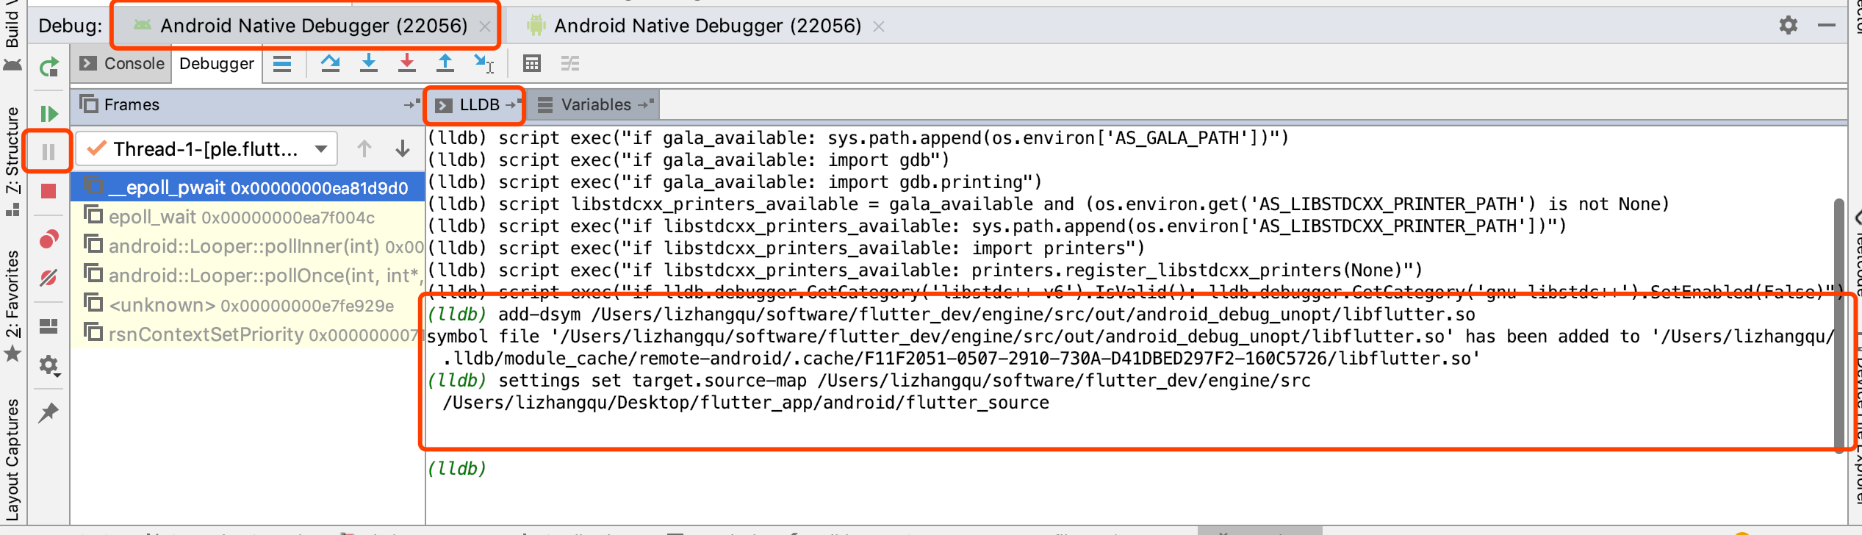Open View Breakpoints red circles icon
Screen dimensions: 1862x535
point(48,240)
